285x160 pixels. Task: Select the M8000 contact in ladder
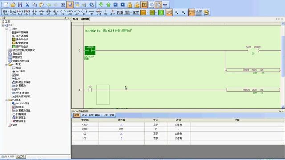[90, 50]
